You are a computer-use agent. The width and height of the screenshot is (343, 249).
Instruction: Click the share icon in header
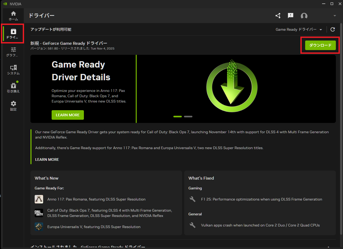[278, 16]
